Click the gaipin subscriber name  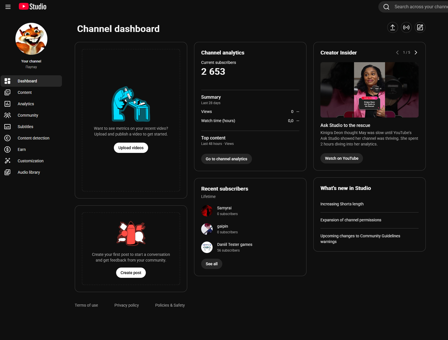[x=223, y=226]
